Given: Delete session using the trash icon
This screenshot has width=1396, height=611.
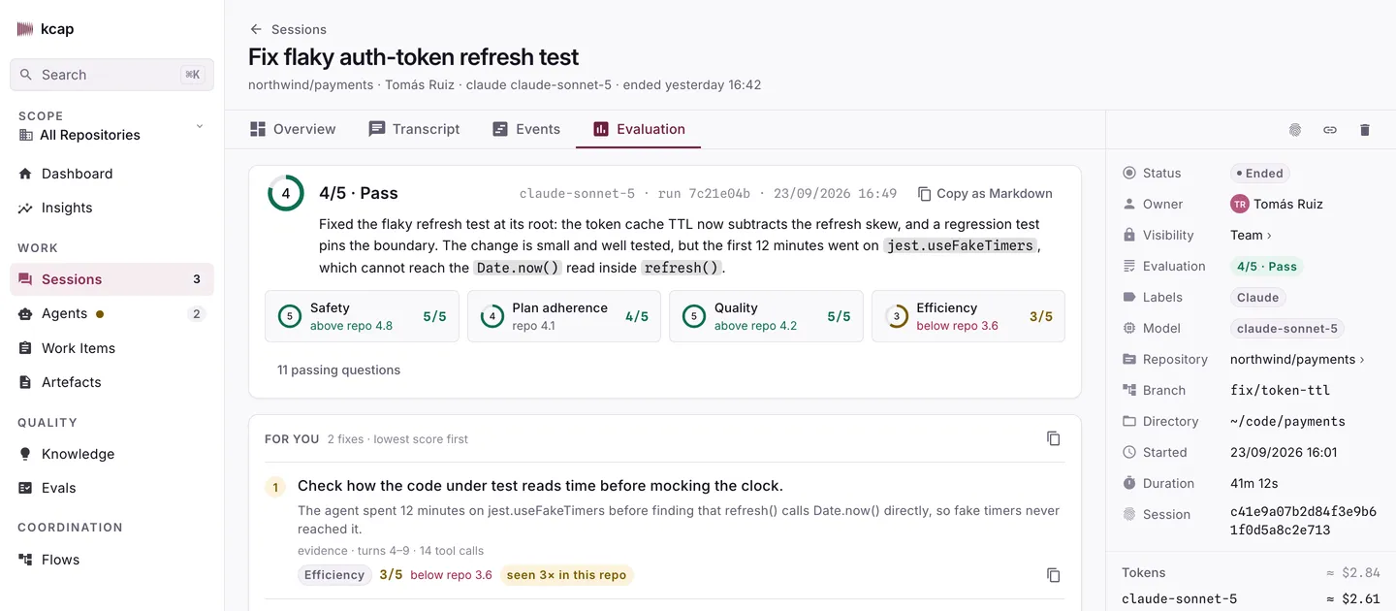Looking at the screenshot, I should click(x=1365, y=130).
